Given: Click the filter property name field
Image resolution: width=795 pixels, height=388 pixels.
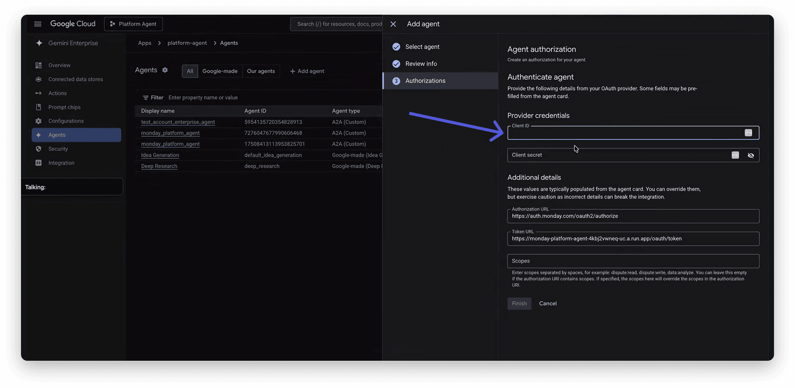Looking at the screenshot, I should point(203,97).
